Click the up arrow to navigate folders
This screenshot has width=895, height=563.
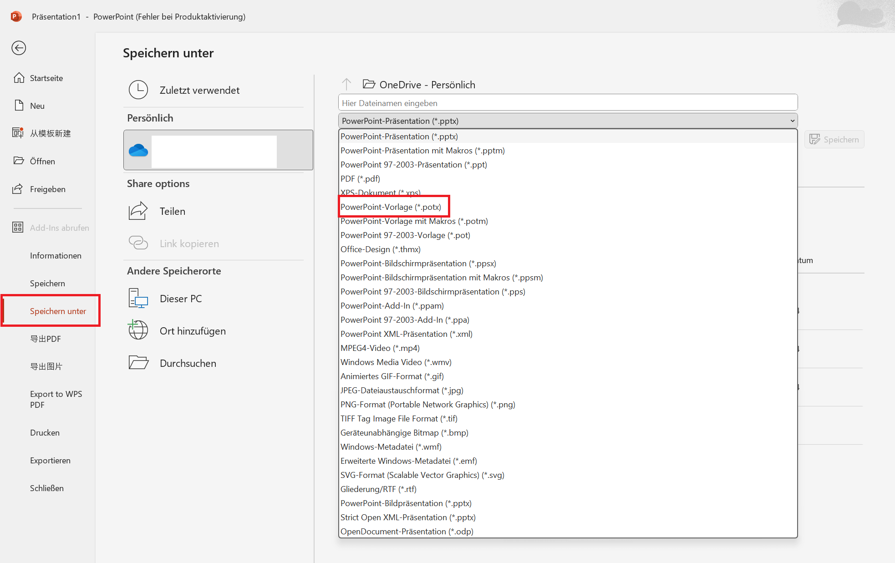click(346, 84)
